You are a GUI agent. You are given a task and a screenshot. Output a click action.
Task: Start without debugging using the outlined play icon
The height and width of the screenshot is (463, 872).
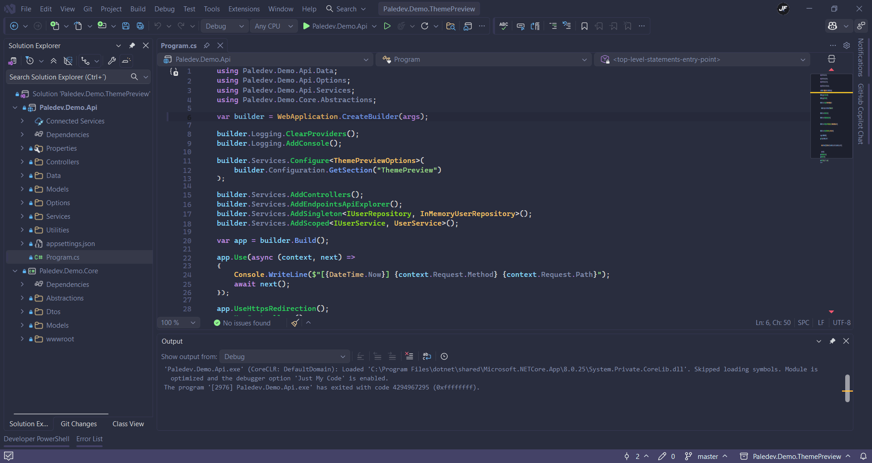coord(387,26)
